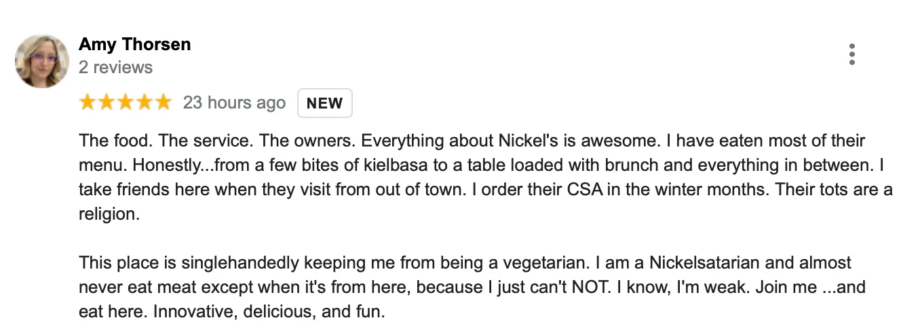Click the first star of the rating
920x335 pixels.
coord(88,103)
